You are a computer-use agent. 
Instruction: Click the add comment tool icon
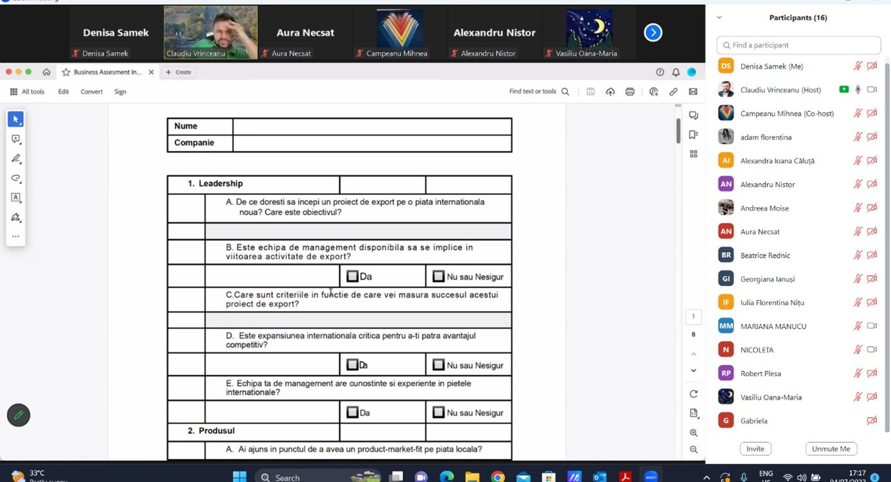point(16,139)
